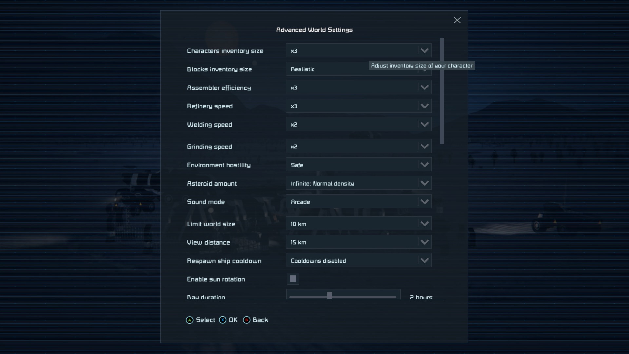Image resolution: width=629 pixels, height=354 pixels.
Task: Toggle the Enable sun rotation checkbox
Action: coord(293,279)
